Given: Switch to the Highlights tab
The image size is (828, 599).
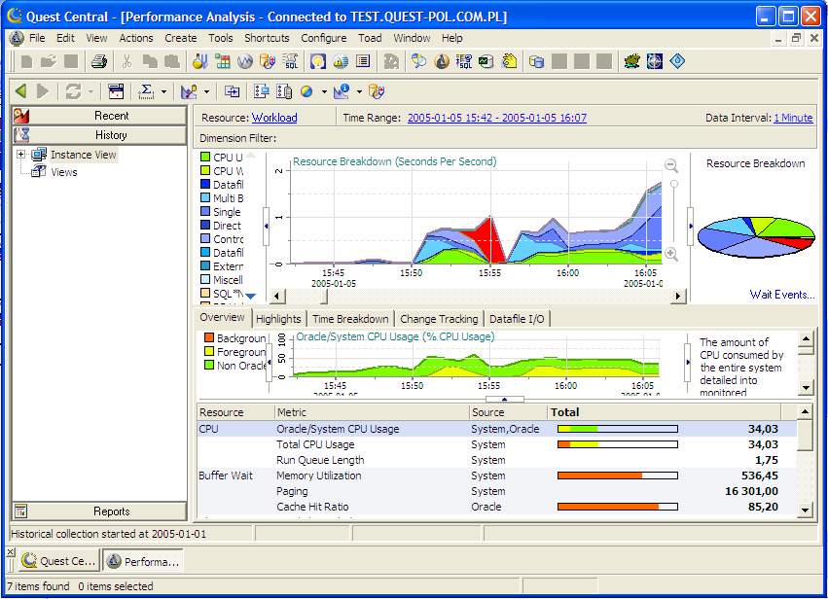Looking at the screenshot, I should [278, 319].
